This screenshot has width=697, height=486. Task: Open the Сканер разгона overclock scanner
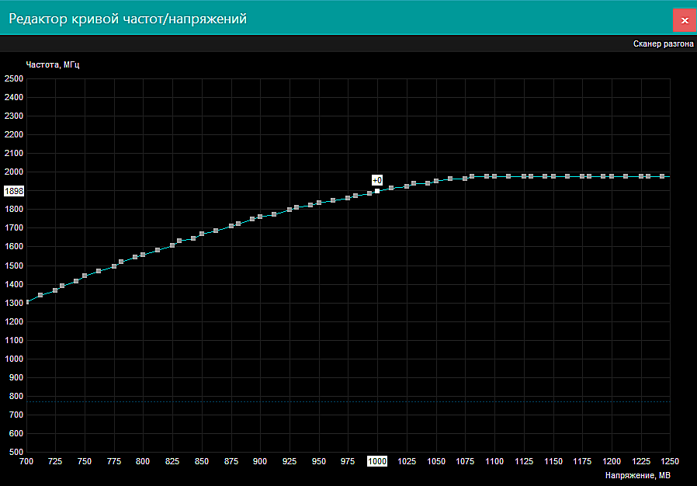(x=663, y=44)
